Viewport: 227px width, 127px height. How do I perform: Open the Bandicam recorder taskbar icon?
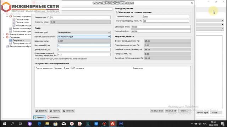(104, 123)
